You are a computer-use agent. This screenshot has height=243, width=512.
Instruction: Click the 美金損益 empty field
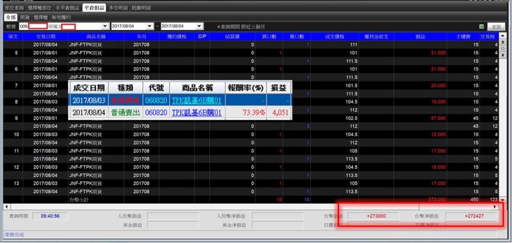click(172, 225)
